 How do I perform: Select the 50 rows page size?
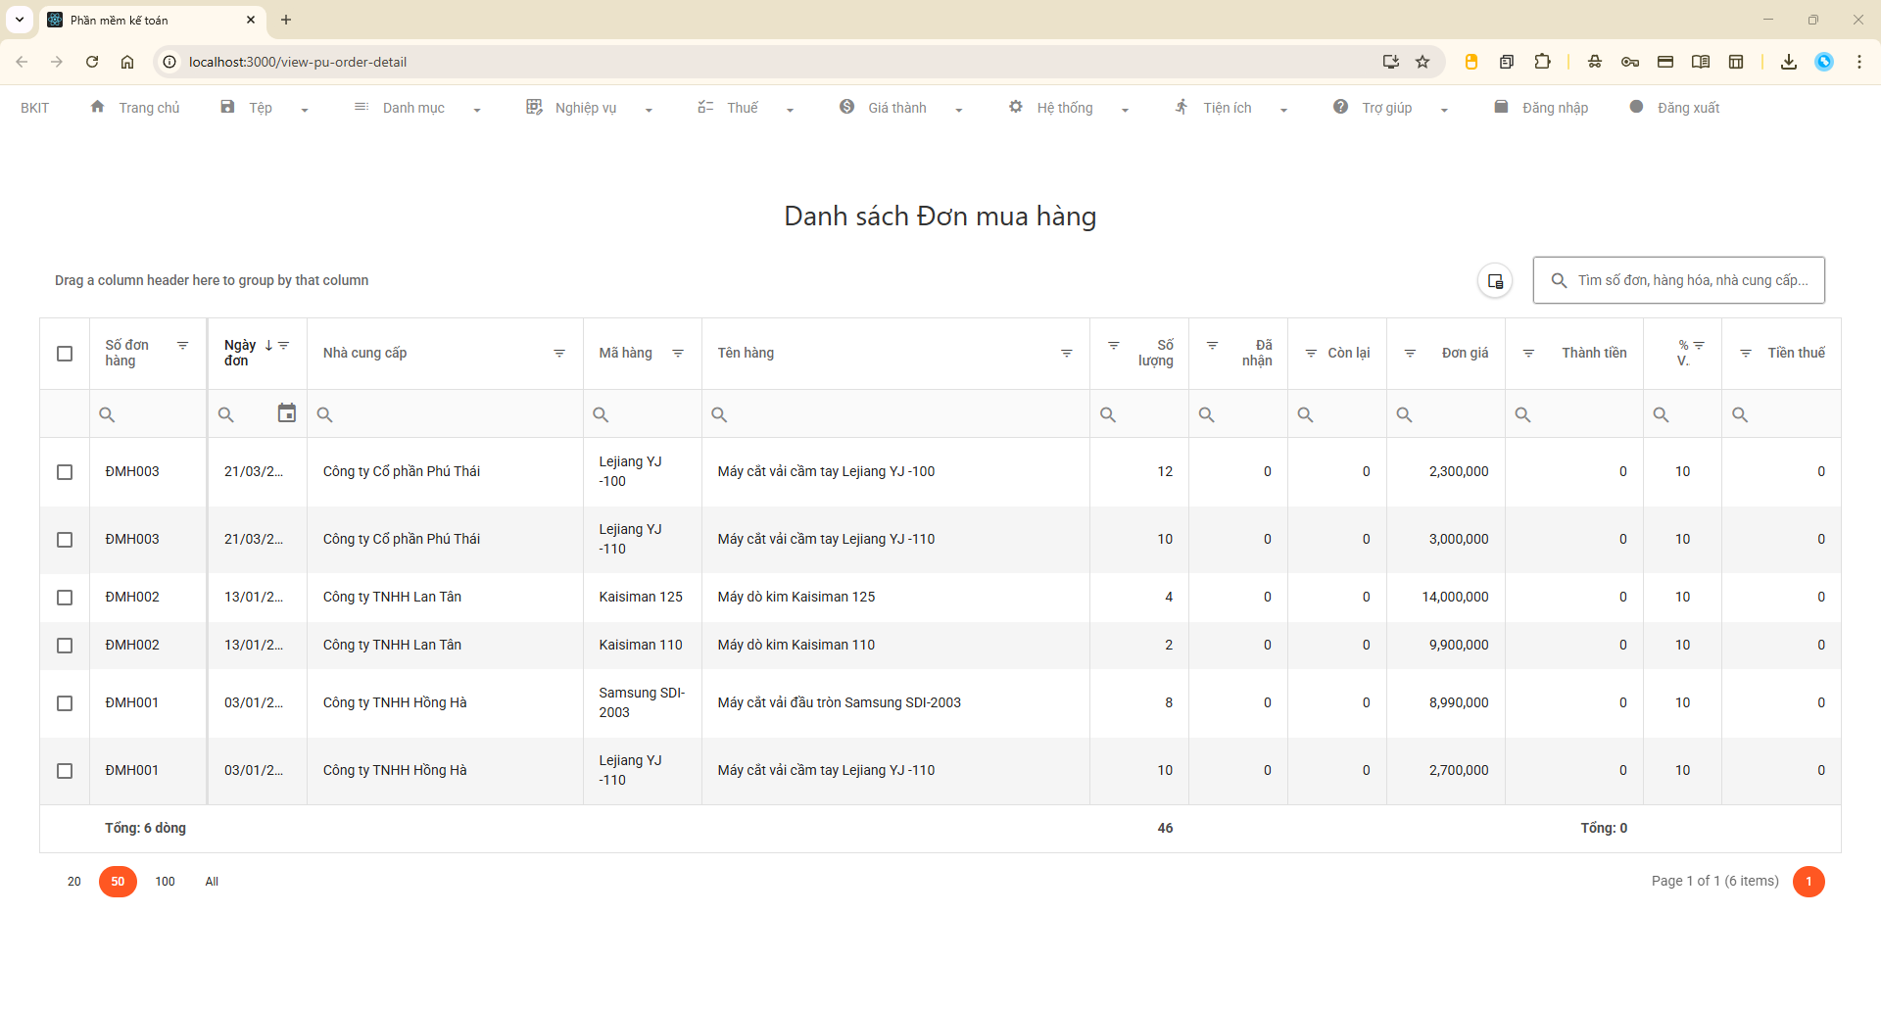point(118,882)
